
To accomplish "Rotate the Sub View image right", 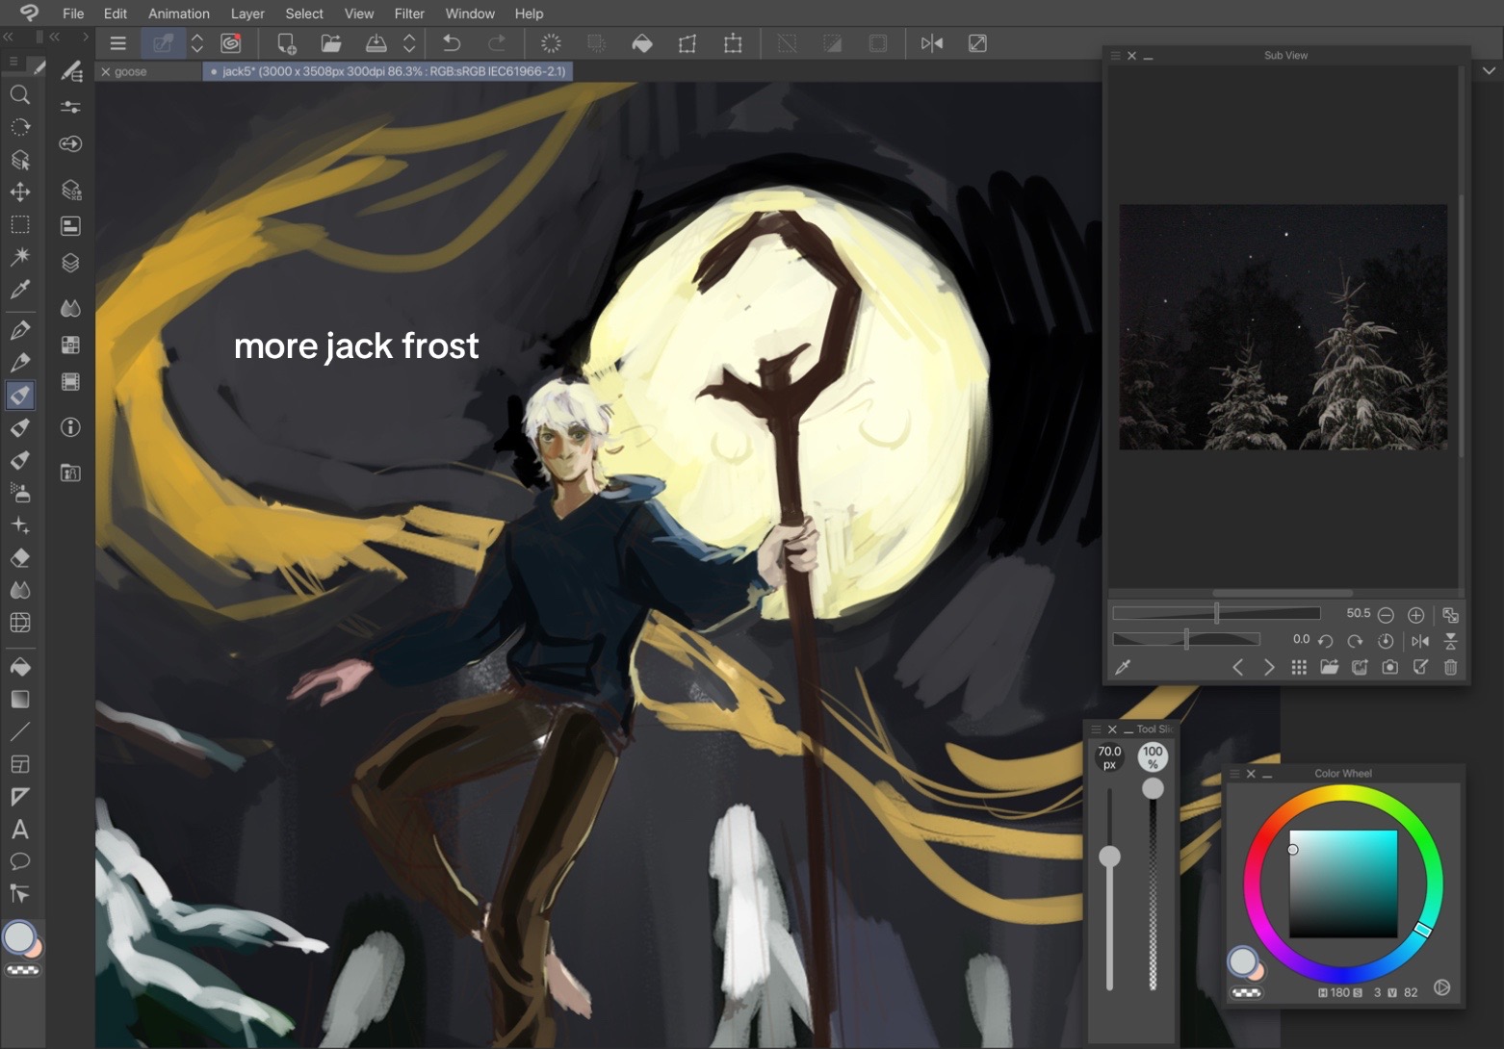I will 1355,641.
